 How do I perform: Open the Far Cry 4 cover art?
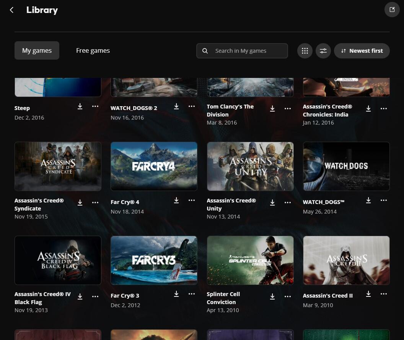coord(154,166)
